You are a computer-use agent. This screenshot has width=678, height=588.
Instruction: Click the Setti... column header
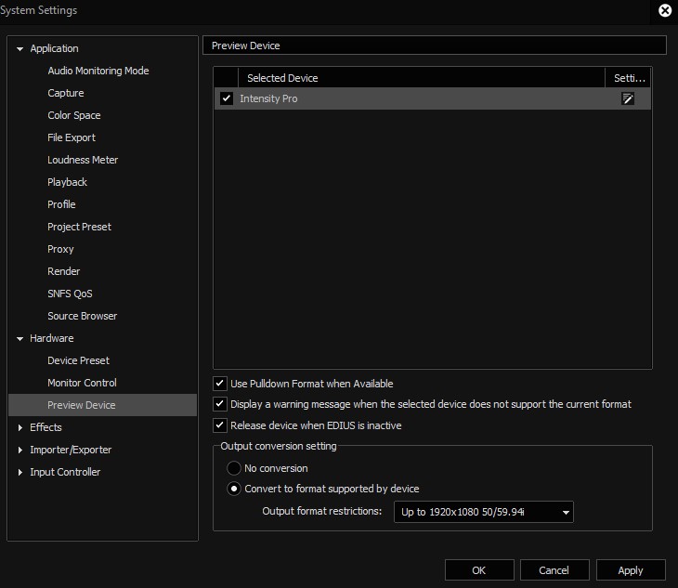click(628, 78)
